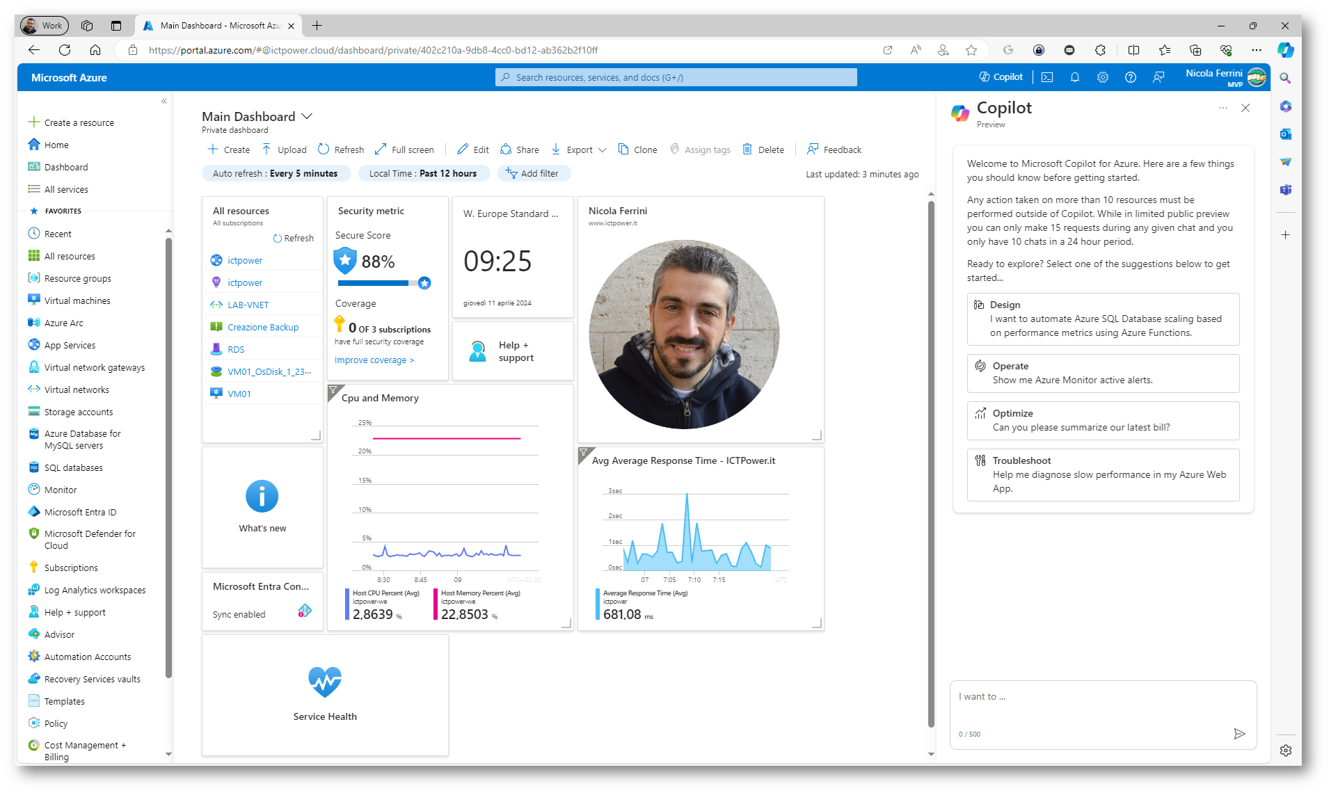Select the Operate Copilot suggestion

[1103, 374]
